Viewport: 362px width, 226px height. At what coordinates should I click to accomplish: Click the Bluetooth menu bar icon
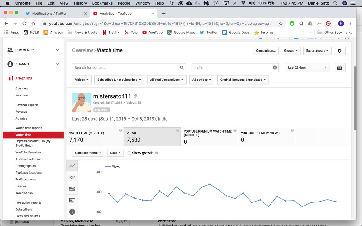tap(235, 3)
